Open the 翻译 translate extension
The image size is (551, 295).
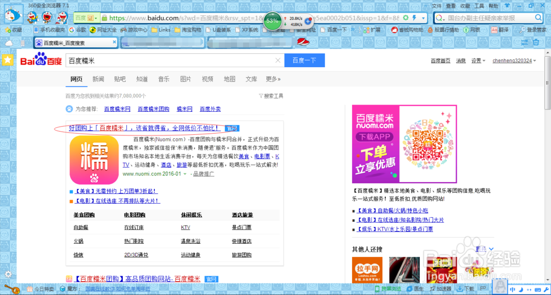[500, 30]
